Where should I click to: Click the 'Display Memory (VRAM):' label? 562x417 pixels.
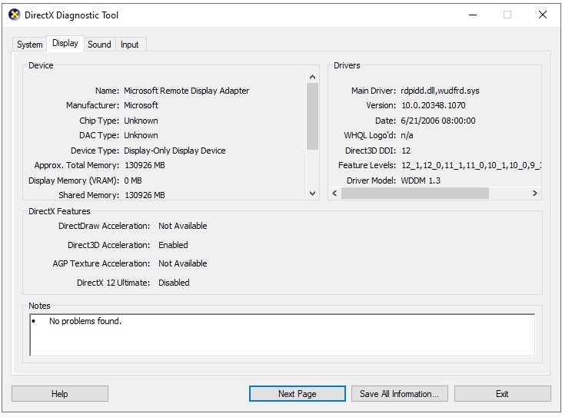tap(74, 180)
